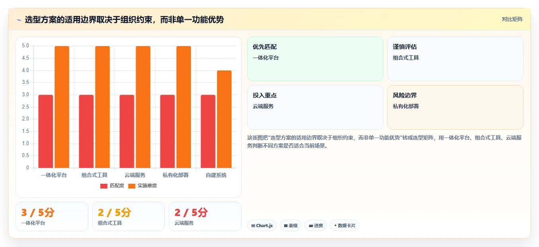The width and height of the screenshot is (539, 247).
Task: Click the main title heading text
Action: [124, 20]
